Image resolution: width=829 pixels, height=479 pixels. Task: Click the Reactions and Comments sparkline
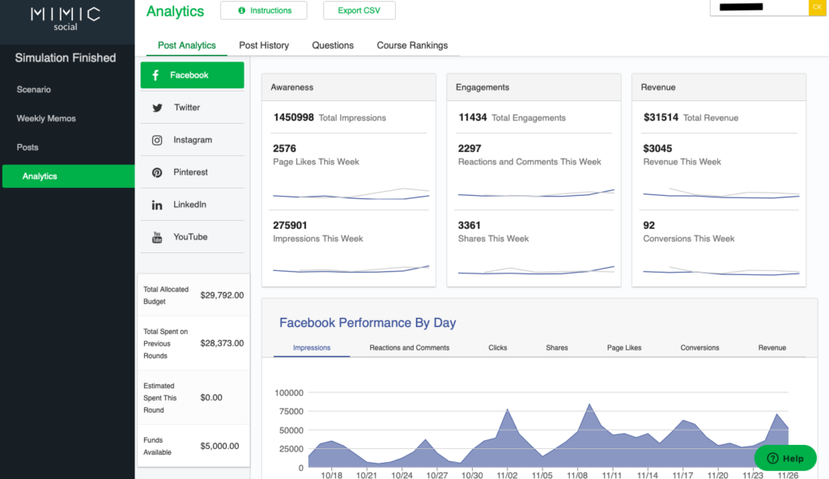pos(536,193)
